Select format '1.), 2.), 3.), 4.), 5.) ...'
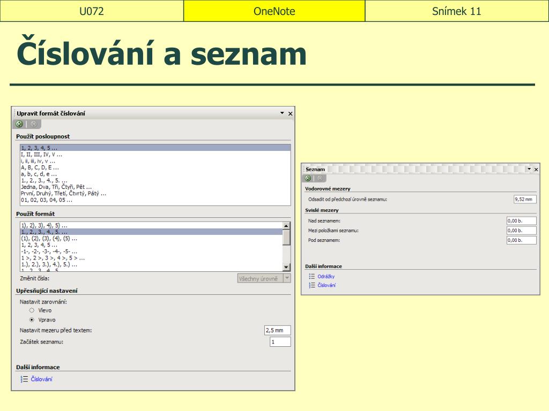549x411 pixels. 151,264
